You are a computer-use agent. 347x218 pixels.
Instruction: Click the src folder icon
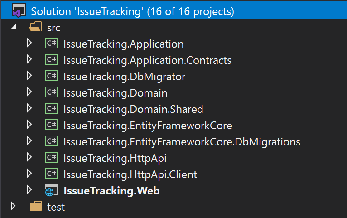[x=35, y=27]
